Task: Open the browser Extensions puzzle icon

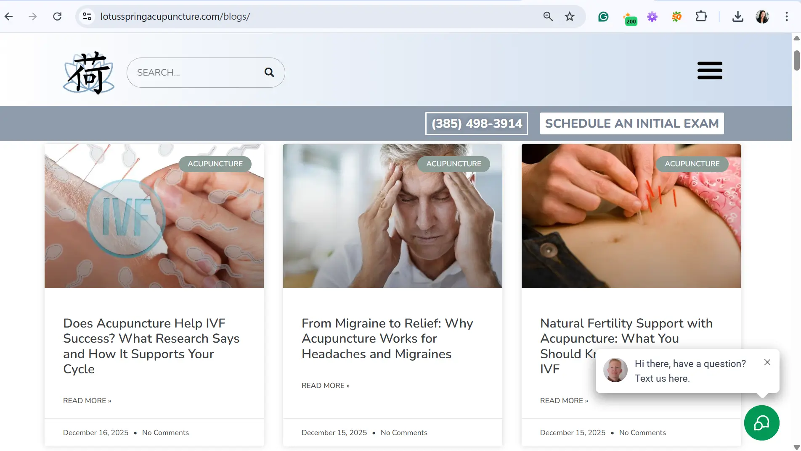Action: point(701,16)
